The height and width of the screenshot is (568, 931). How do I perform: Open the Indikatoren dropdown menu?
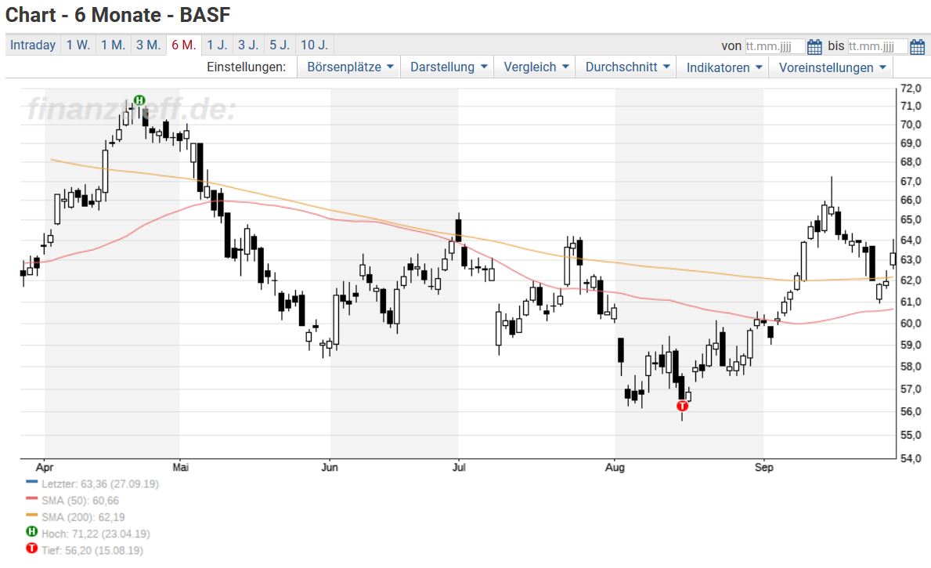(x=724, y=67)
